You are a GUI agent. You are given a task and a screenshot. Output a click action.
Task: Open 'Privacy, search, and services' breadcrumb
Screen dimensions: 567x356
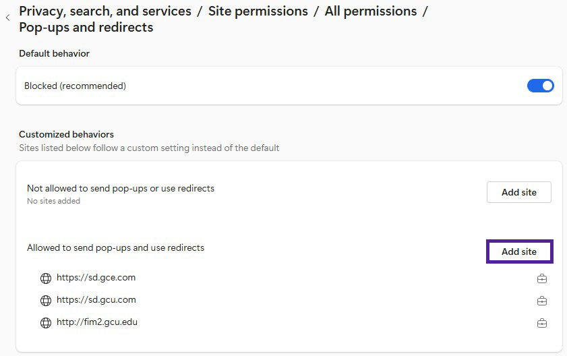tap(105, 11)
